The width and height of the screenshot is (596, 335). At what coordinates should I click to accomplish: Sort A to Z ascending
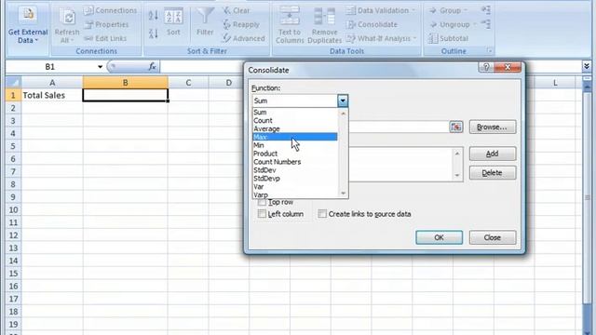pyautogui.click(x=153, y=16)
